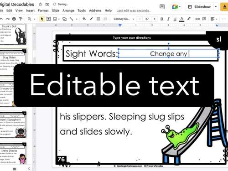The width and height of the screenshot is (228, 171).
Task: Click the add comment icon
Action: 204,19
